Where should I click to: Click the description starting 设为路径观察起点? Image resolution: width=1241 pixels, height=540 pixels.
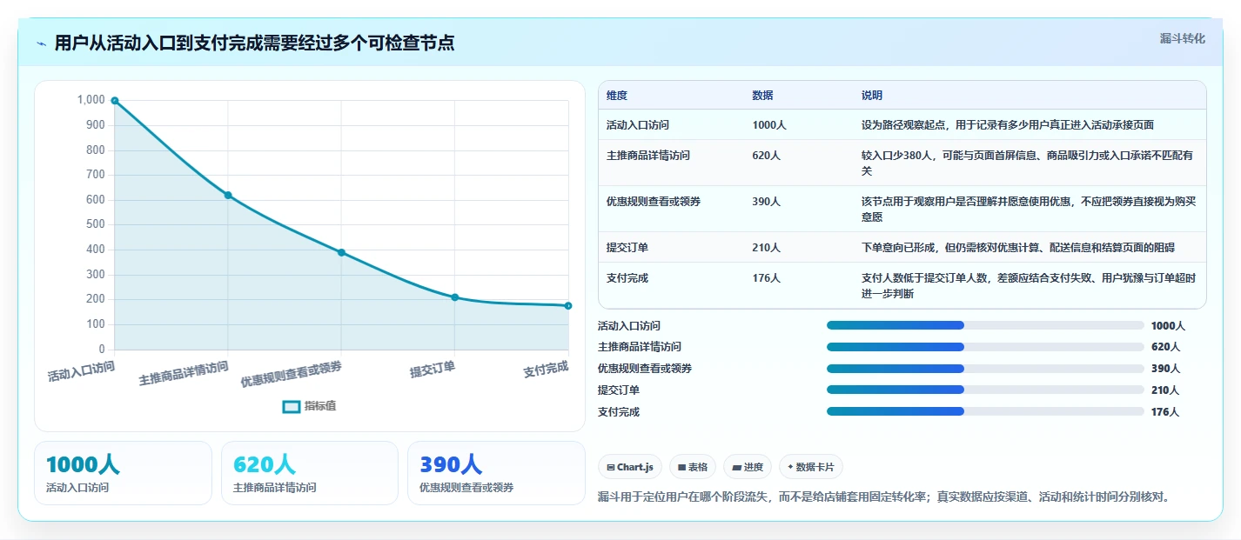click(1008, 125)
